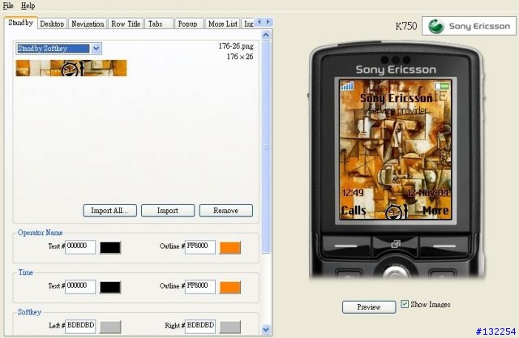Click the K750 model label
Image resolution: width=519 pixels, height=338 pixels.
coord(406,26)
